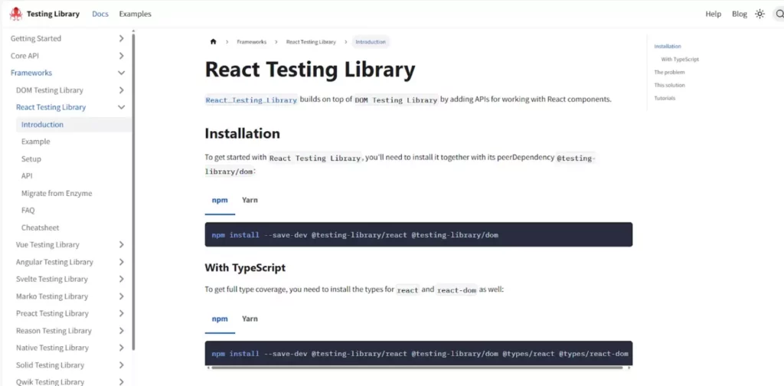Image resolution: width=784 pixels, height=386 pixels.
Task: Open the Setup sidebar page
Action: [x=31, y=159]
